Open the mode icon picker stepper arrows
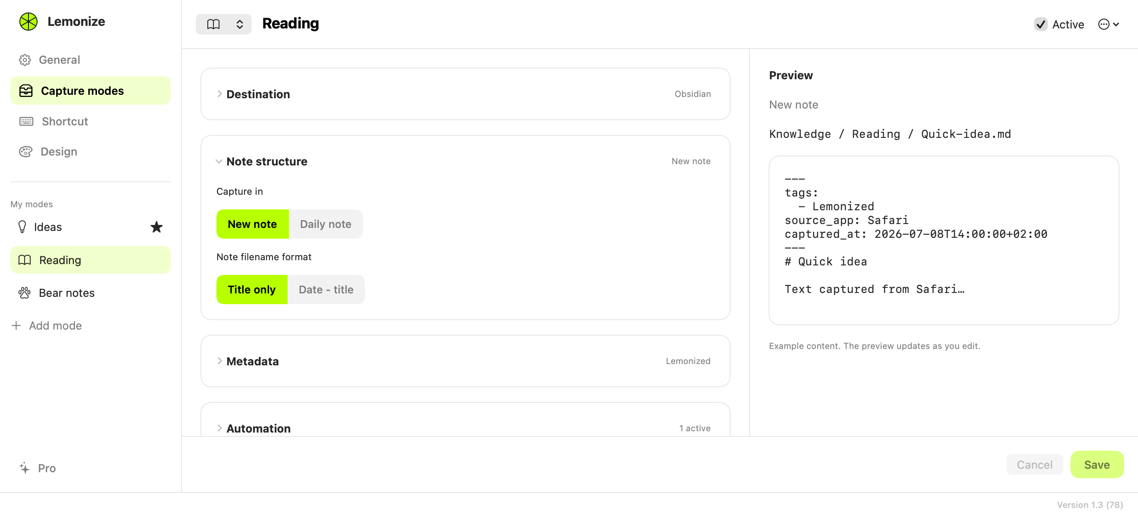Screen dimensions: 1138x517 pos(239,24)
